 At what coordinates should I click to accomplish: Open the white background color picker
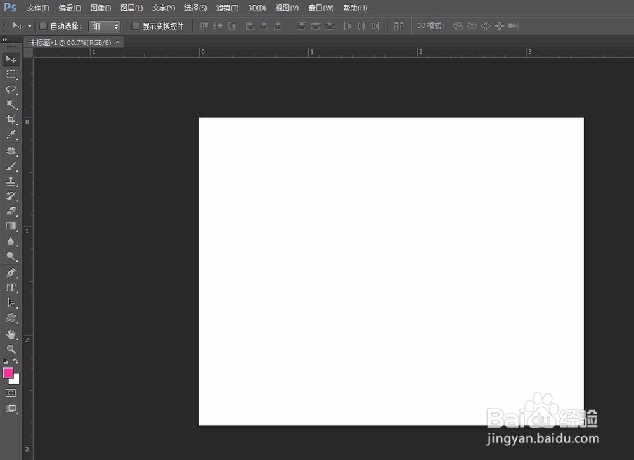coord(16,380)
